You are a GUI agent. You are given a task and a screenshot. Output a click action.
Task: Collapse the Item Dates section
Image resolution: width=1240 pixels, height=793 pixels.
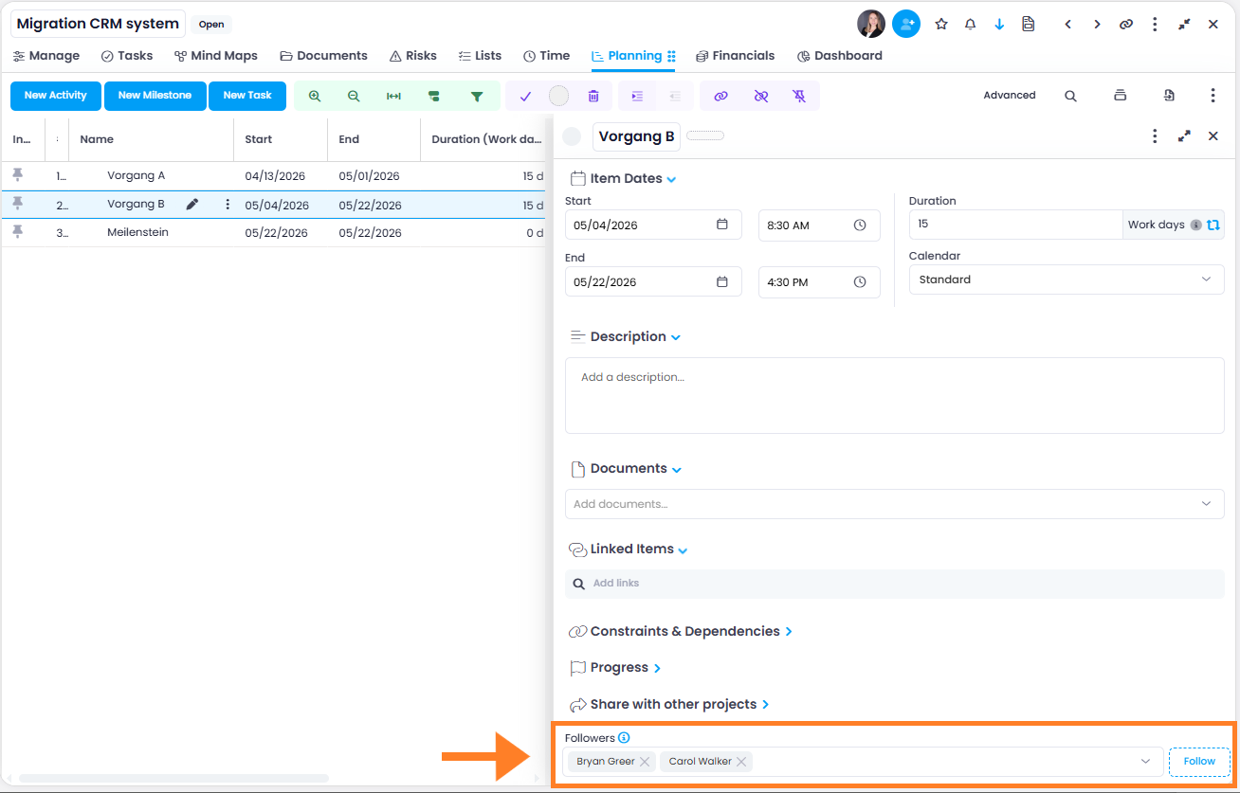point(671,179)
